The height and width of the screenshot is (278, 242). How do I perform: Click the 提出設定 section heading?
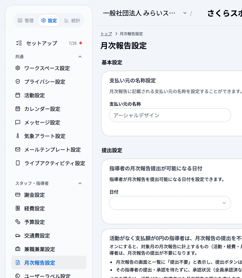pos(112,150)
